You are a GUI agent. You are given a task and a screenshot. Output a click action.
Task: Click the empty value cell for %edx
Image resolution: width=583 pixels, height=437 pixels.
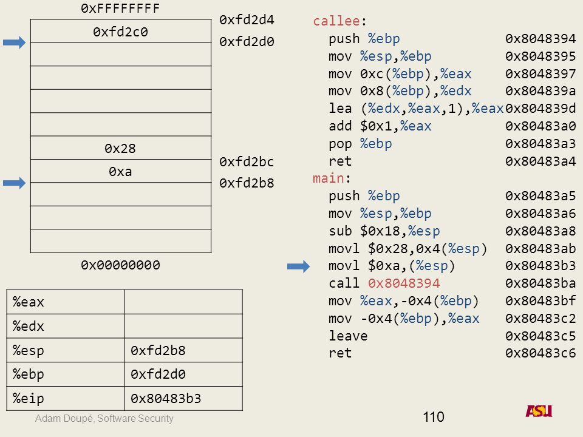point(183,326)
